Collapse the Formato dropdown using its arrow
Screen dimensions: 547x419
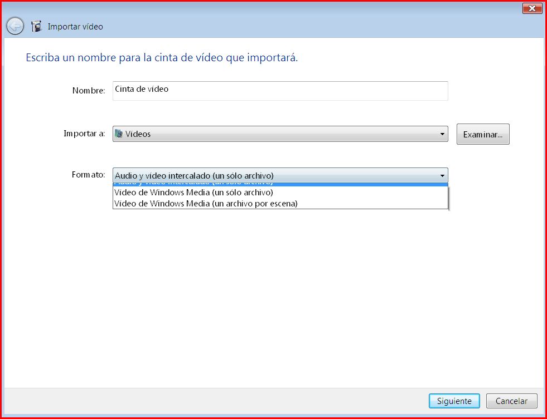[442, 176]
